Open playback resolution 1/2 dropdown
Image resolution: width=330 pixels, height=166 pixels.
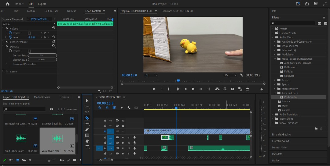pos(230,75)
